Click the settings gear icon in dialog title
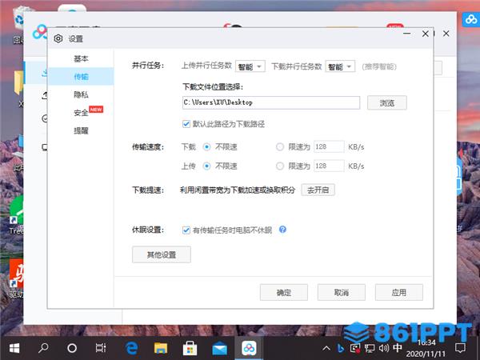Image resolution: width=480 pixels, height=360 pixels. [58, 38]
